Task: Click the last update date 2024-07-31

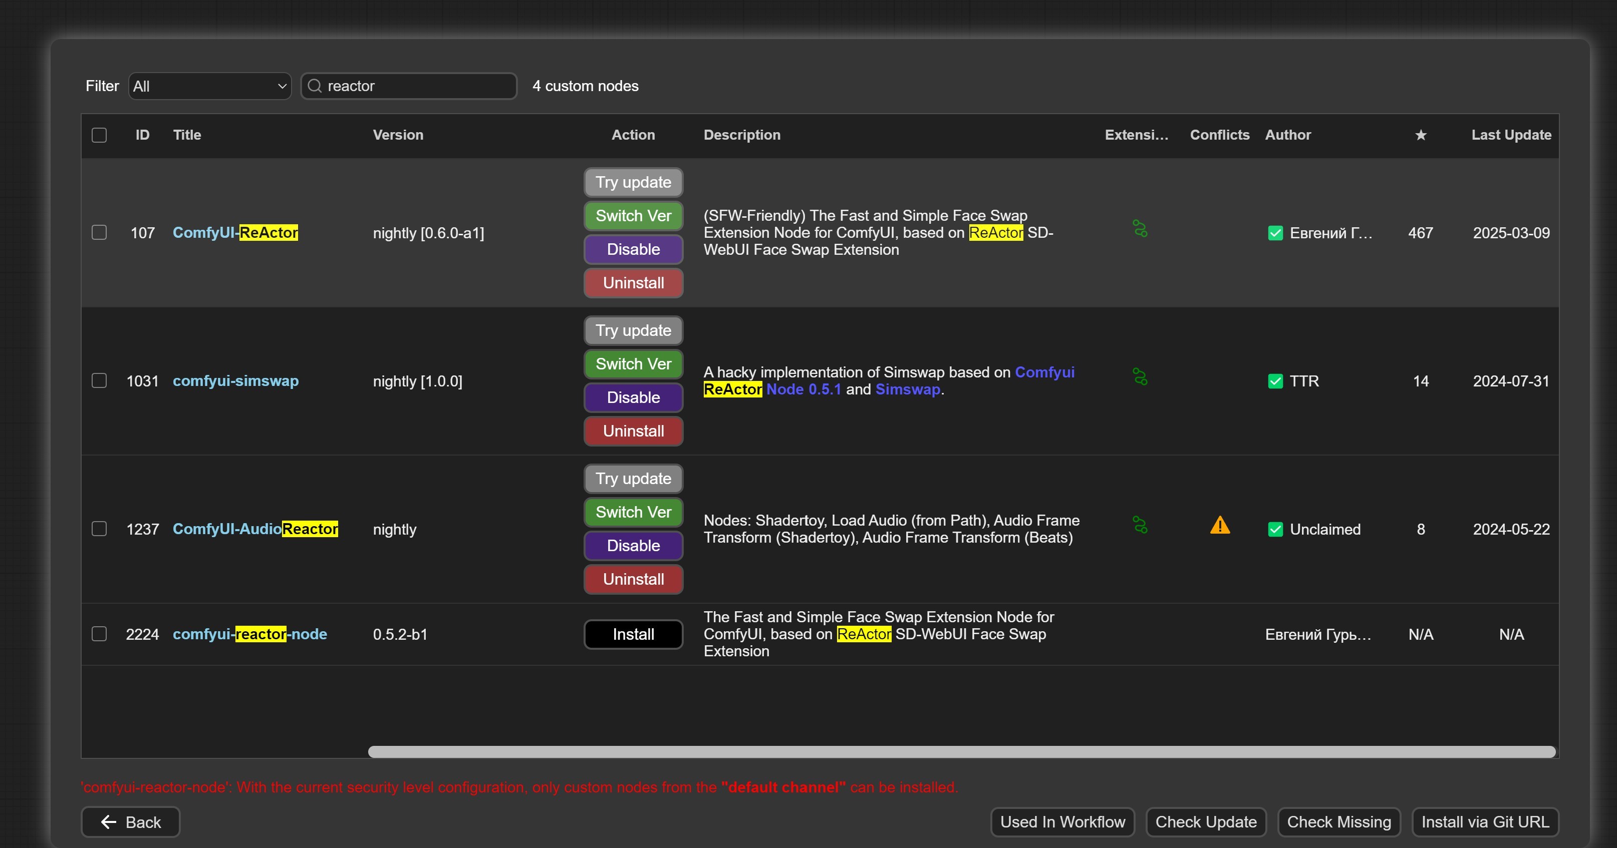Action: 1511,381
